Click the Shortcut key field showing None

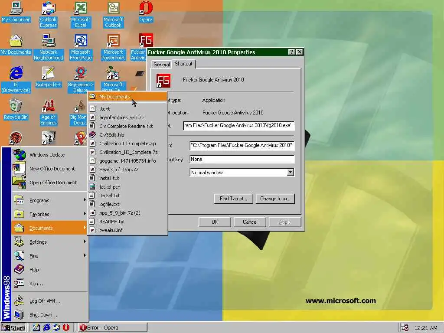(242, 159)
